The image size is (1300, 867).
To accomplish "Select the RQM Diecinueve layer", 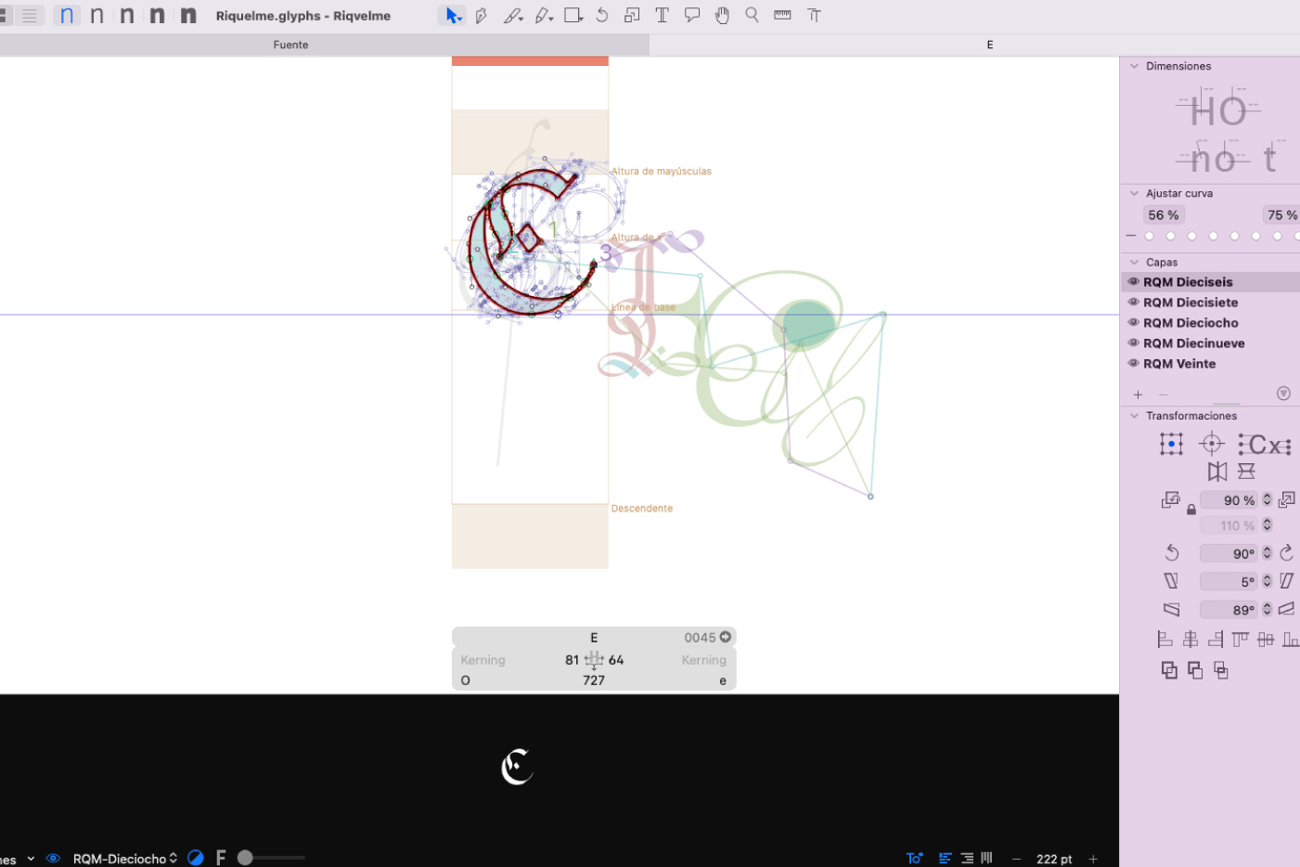I will [x=1193, y=343].
